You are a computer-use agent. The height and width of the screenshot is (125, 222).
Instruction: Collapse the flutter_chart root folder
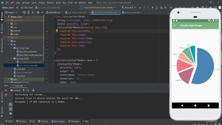[x=6, y=17]
